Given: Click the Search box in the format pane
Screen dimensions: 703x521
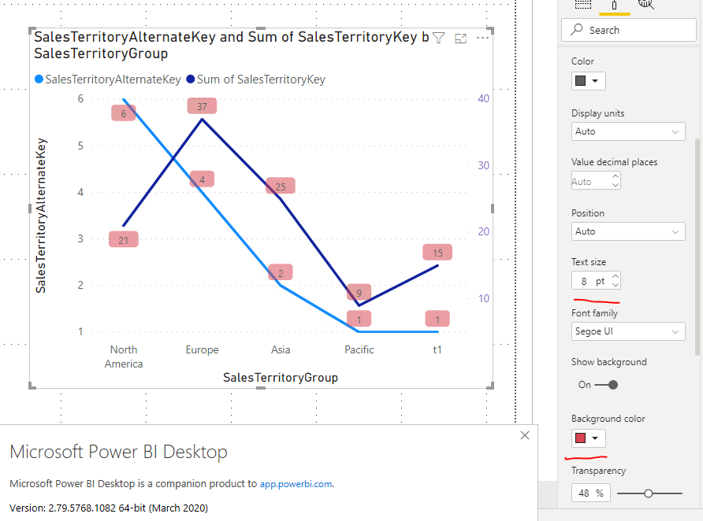Looking at the screenshot, I should 629,30.
